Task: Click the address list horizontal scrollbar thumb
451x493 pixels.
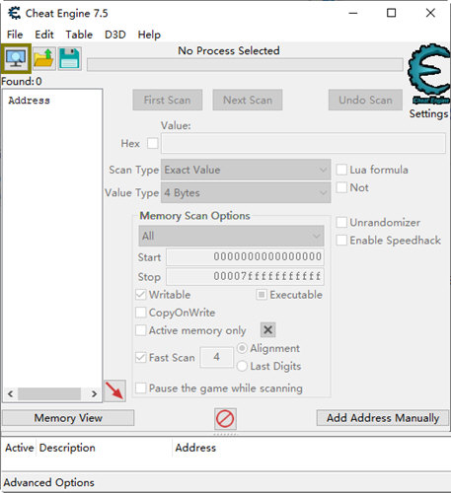Action: [49, 393]
